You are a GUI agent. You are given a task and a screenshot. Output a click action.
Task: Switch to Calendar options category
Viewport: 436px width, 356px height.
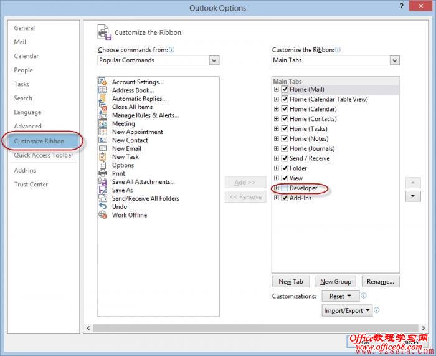[26, 56]
